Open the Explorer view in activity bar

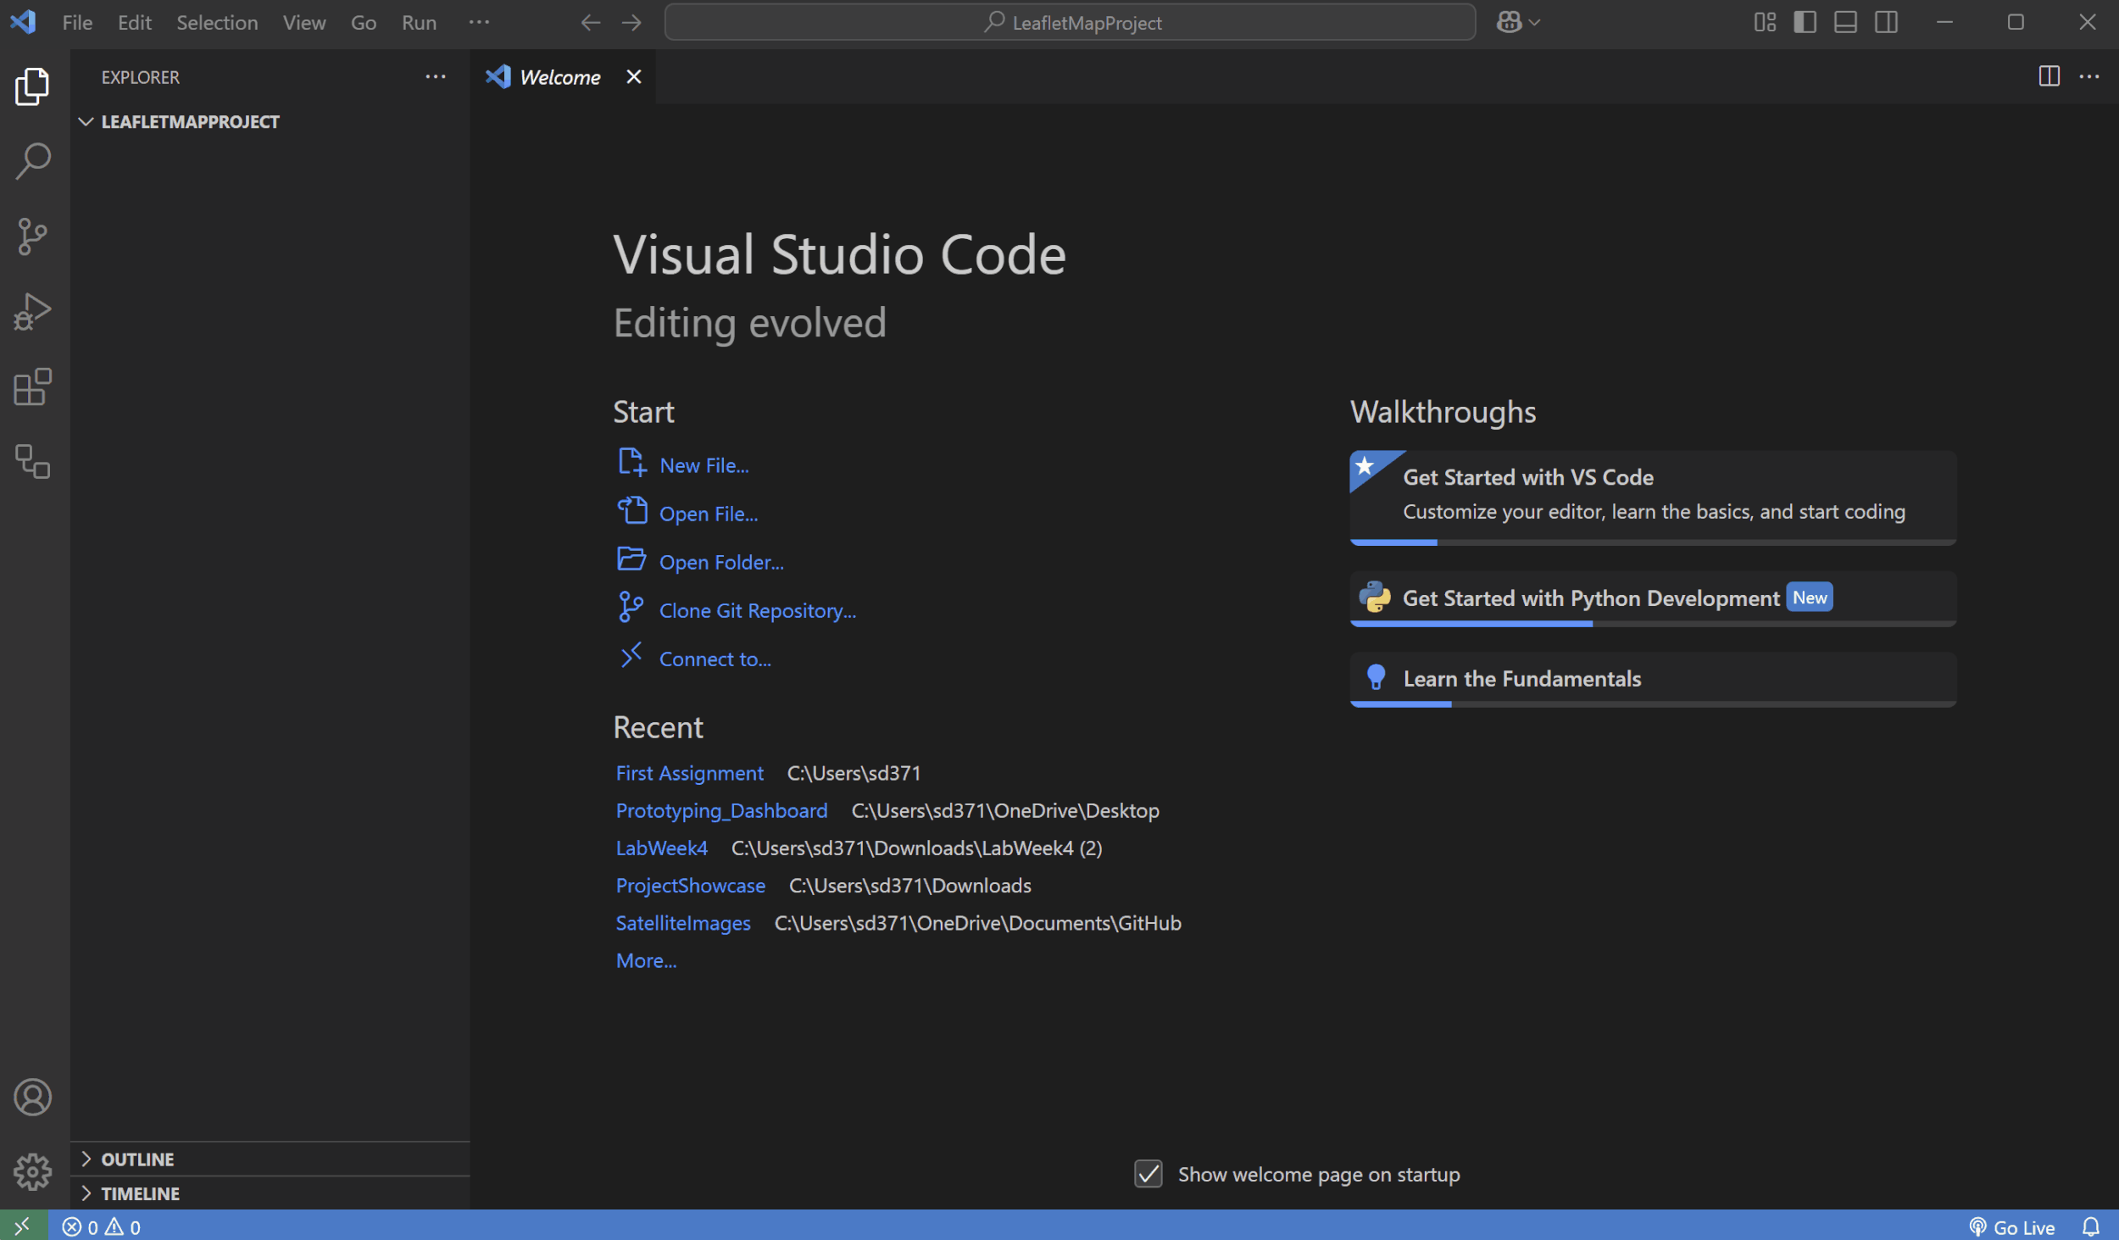click(x=32, y=86)
